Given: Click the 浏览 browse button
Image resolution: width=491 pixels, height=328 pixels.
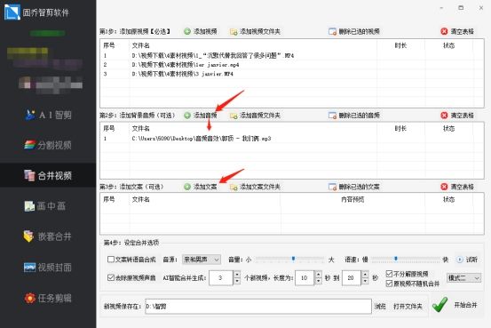Looking at the screenshot, I should click(380, 307).
